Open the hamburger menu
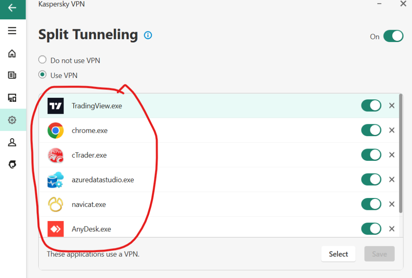This screenshot has width=412, height=278. tap(12, 31)
